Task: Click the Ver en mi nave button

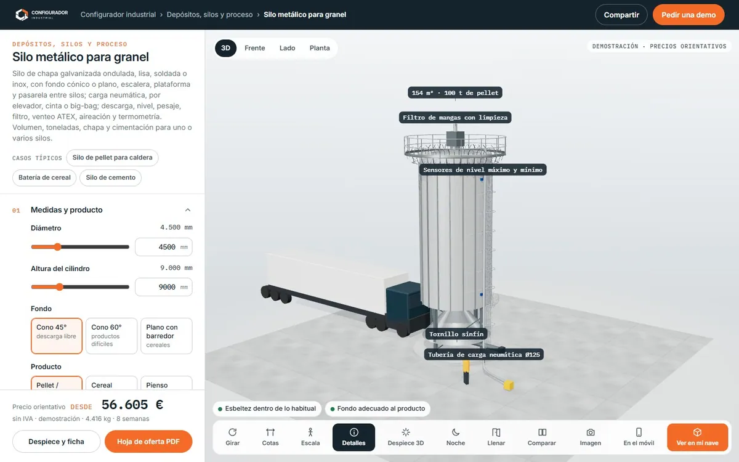Action: pos(697,437)
